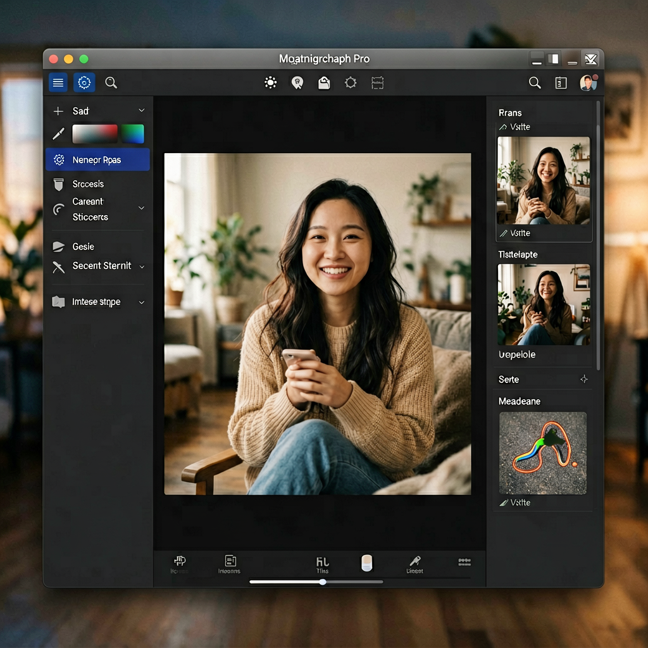Click the Uepeiole label

coord(517,354)
